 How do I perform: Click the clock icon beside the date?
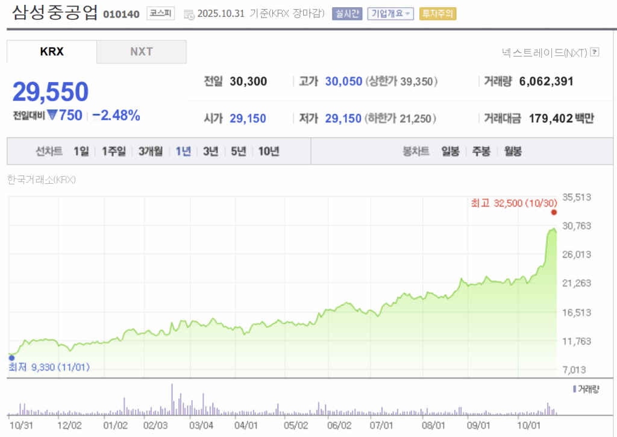click(189, 14)
